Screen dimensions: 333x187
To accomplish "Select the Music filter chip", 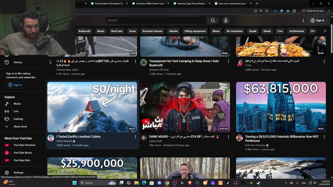I will 101,31.
